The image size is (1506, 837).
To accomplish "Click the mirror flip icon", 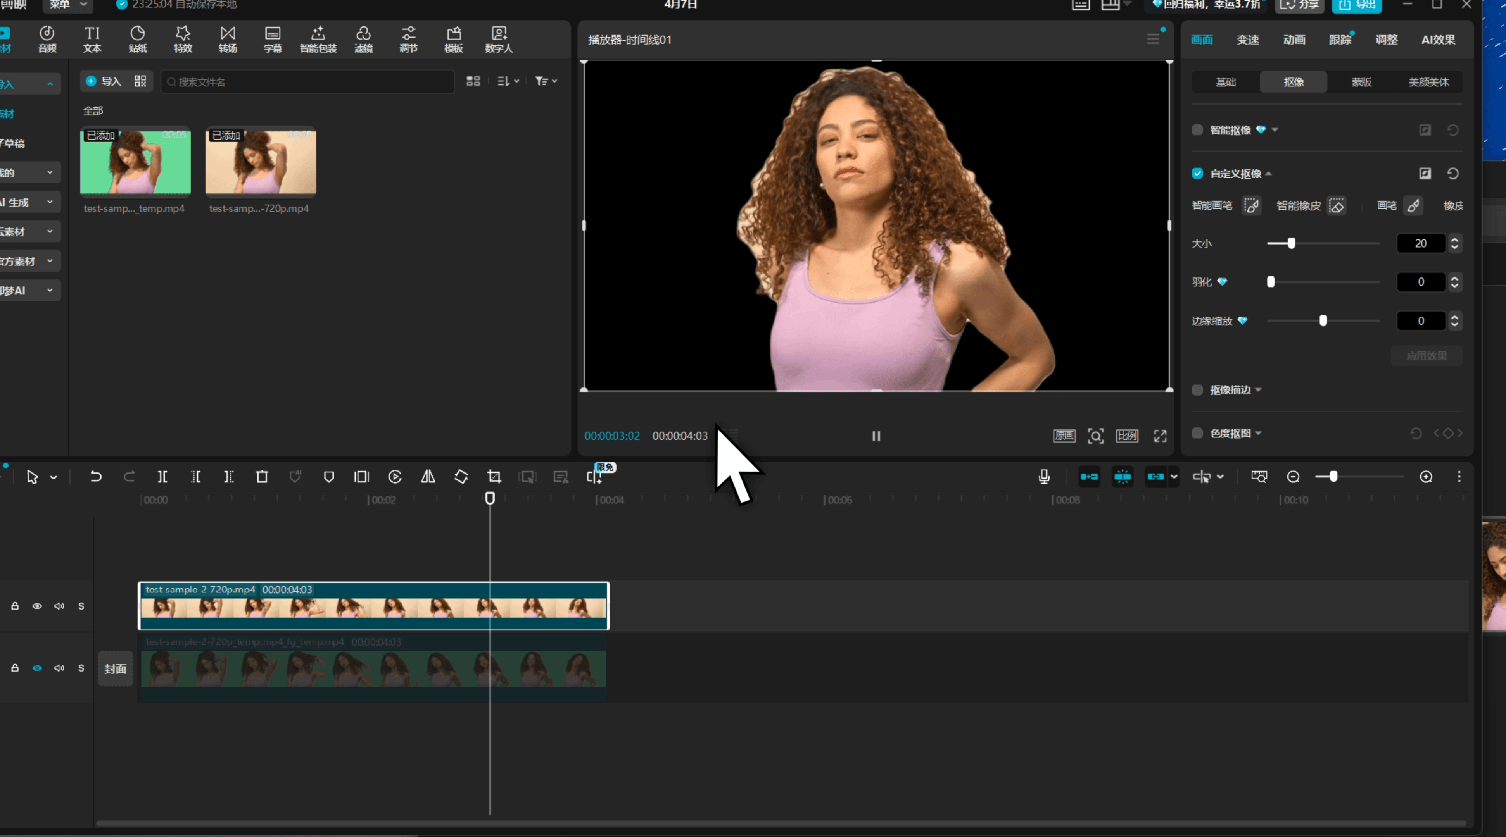I will [428, 477].
